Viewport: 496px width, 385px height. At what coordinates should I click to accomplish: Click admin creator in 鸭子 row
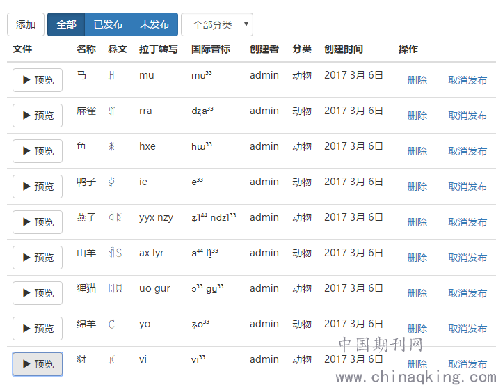pyautogui.click(x=264, y=182)
